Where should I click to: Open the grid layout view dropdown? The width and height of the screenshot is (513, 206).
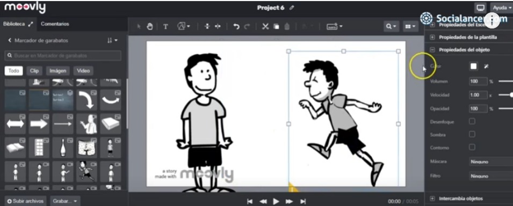tap(410, 26)
